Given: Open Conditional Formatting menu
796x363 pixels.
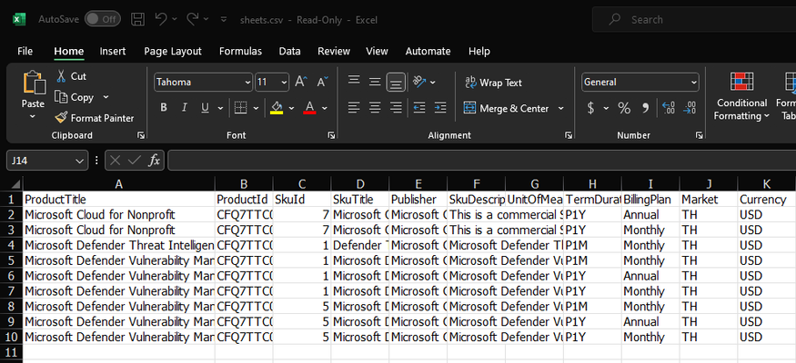Looking at the screenshot, I should (x=741, y=97).
